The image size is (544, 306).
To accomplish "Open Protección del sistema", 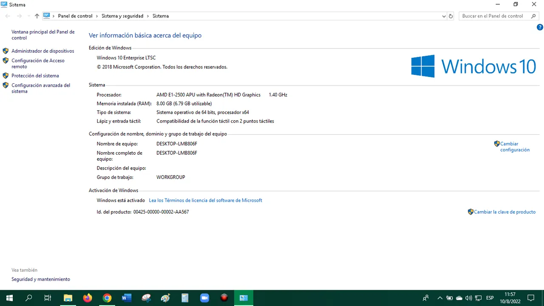I will pyautogui.click(x=35, y=76).
